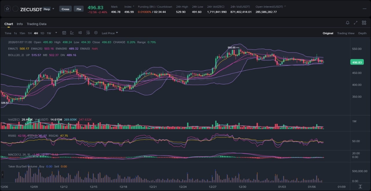371x191 pixels.
Task: Click the price alert bell icon
Action: (348, 23)
